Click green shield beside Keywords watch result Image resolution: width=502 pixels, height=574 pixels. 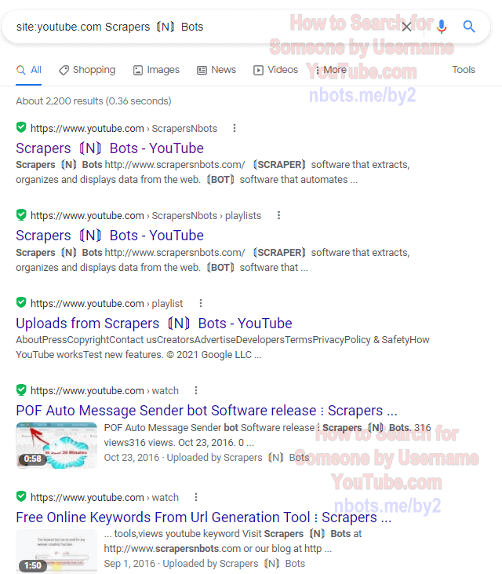(21, 496)
